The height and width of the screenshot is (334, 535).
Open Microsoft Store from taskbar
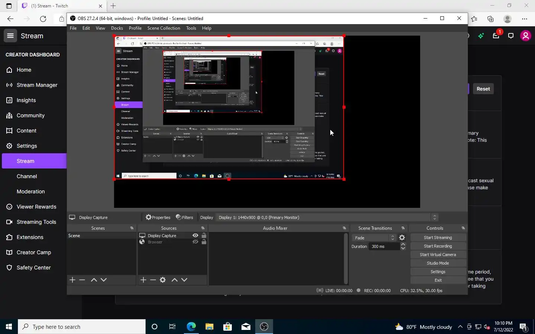click(x=227, y=327)
